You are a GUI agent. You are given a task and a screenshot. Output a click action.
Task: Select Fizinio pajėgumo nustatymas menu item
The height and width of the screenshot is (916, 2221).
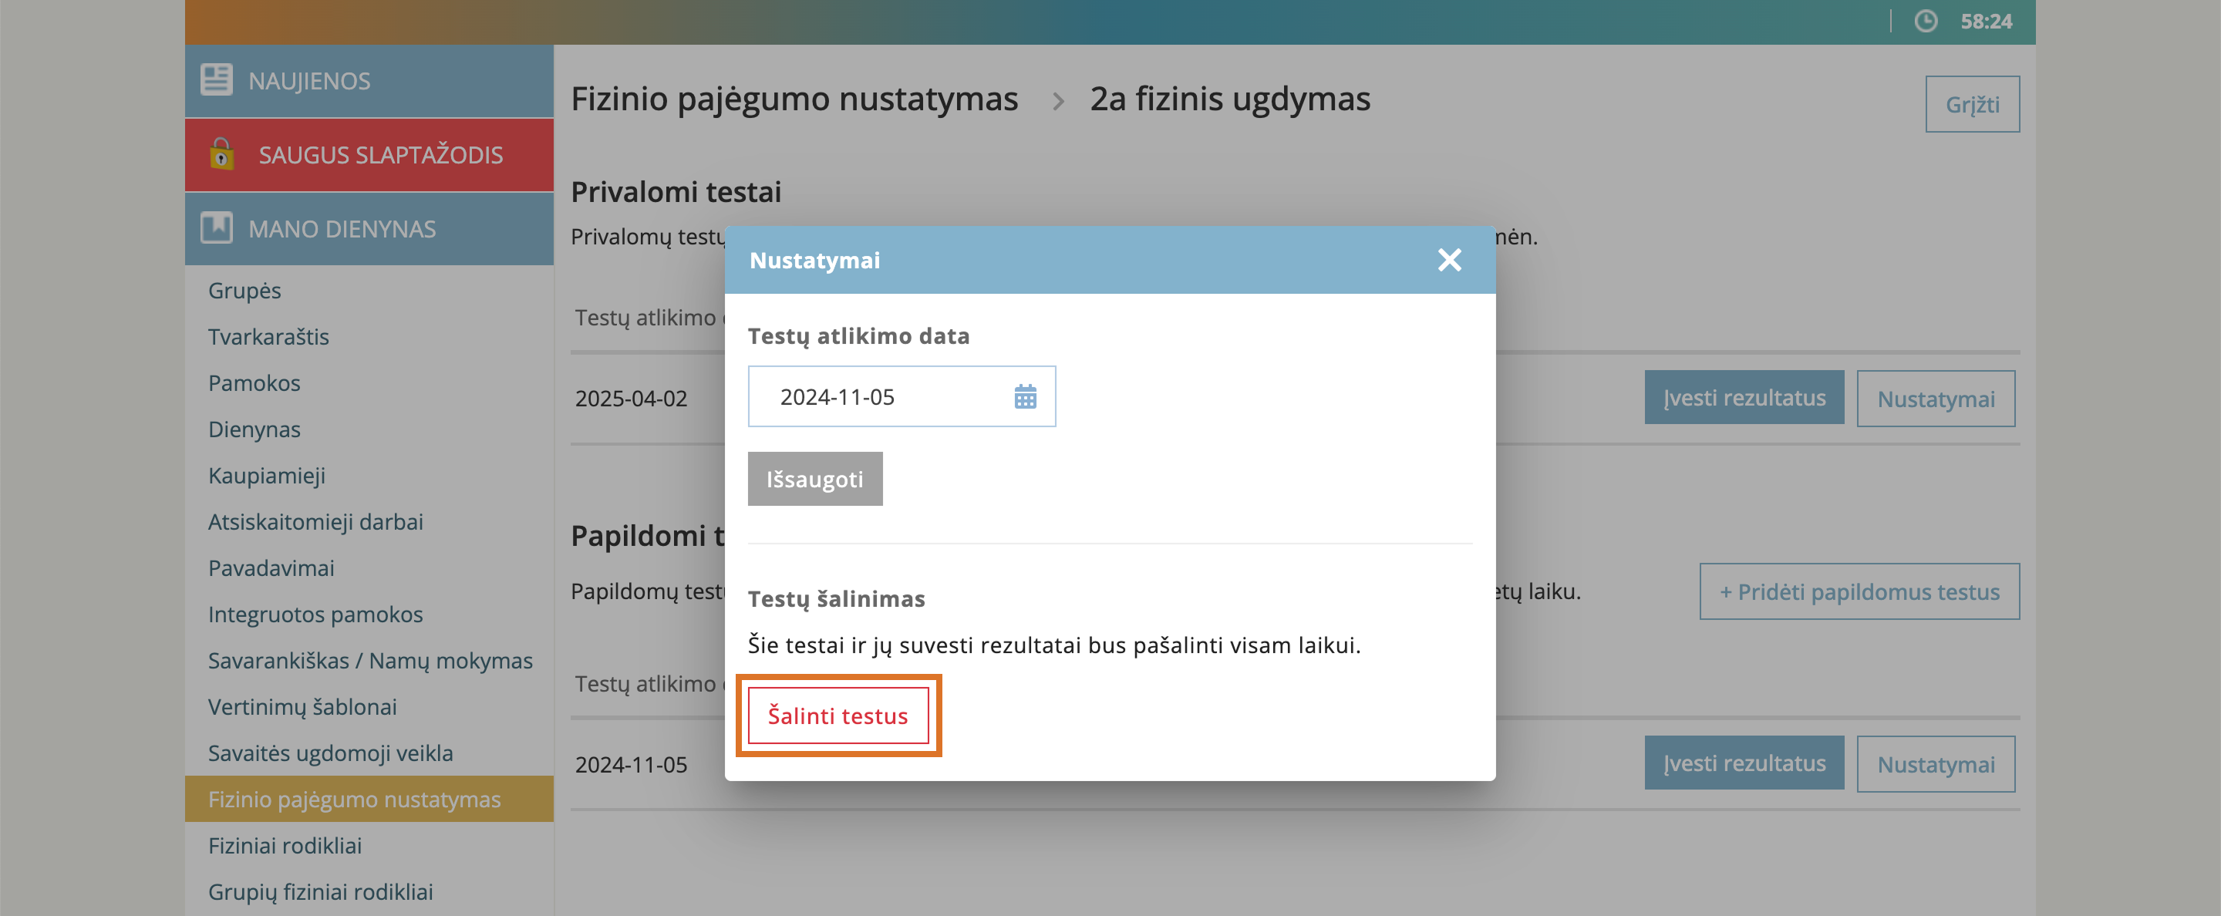[355, 799]
